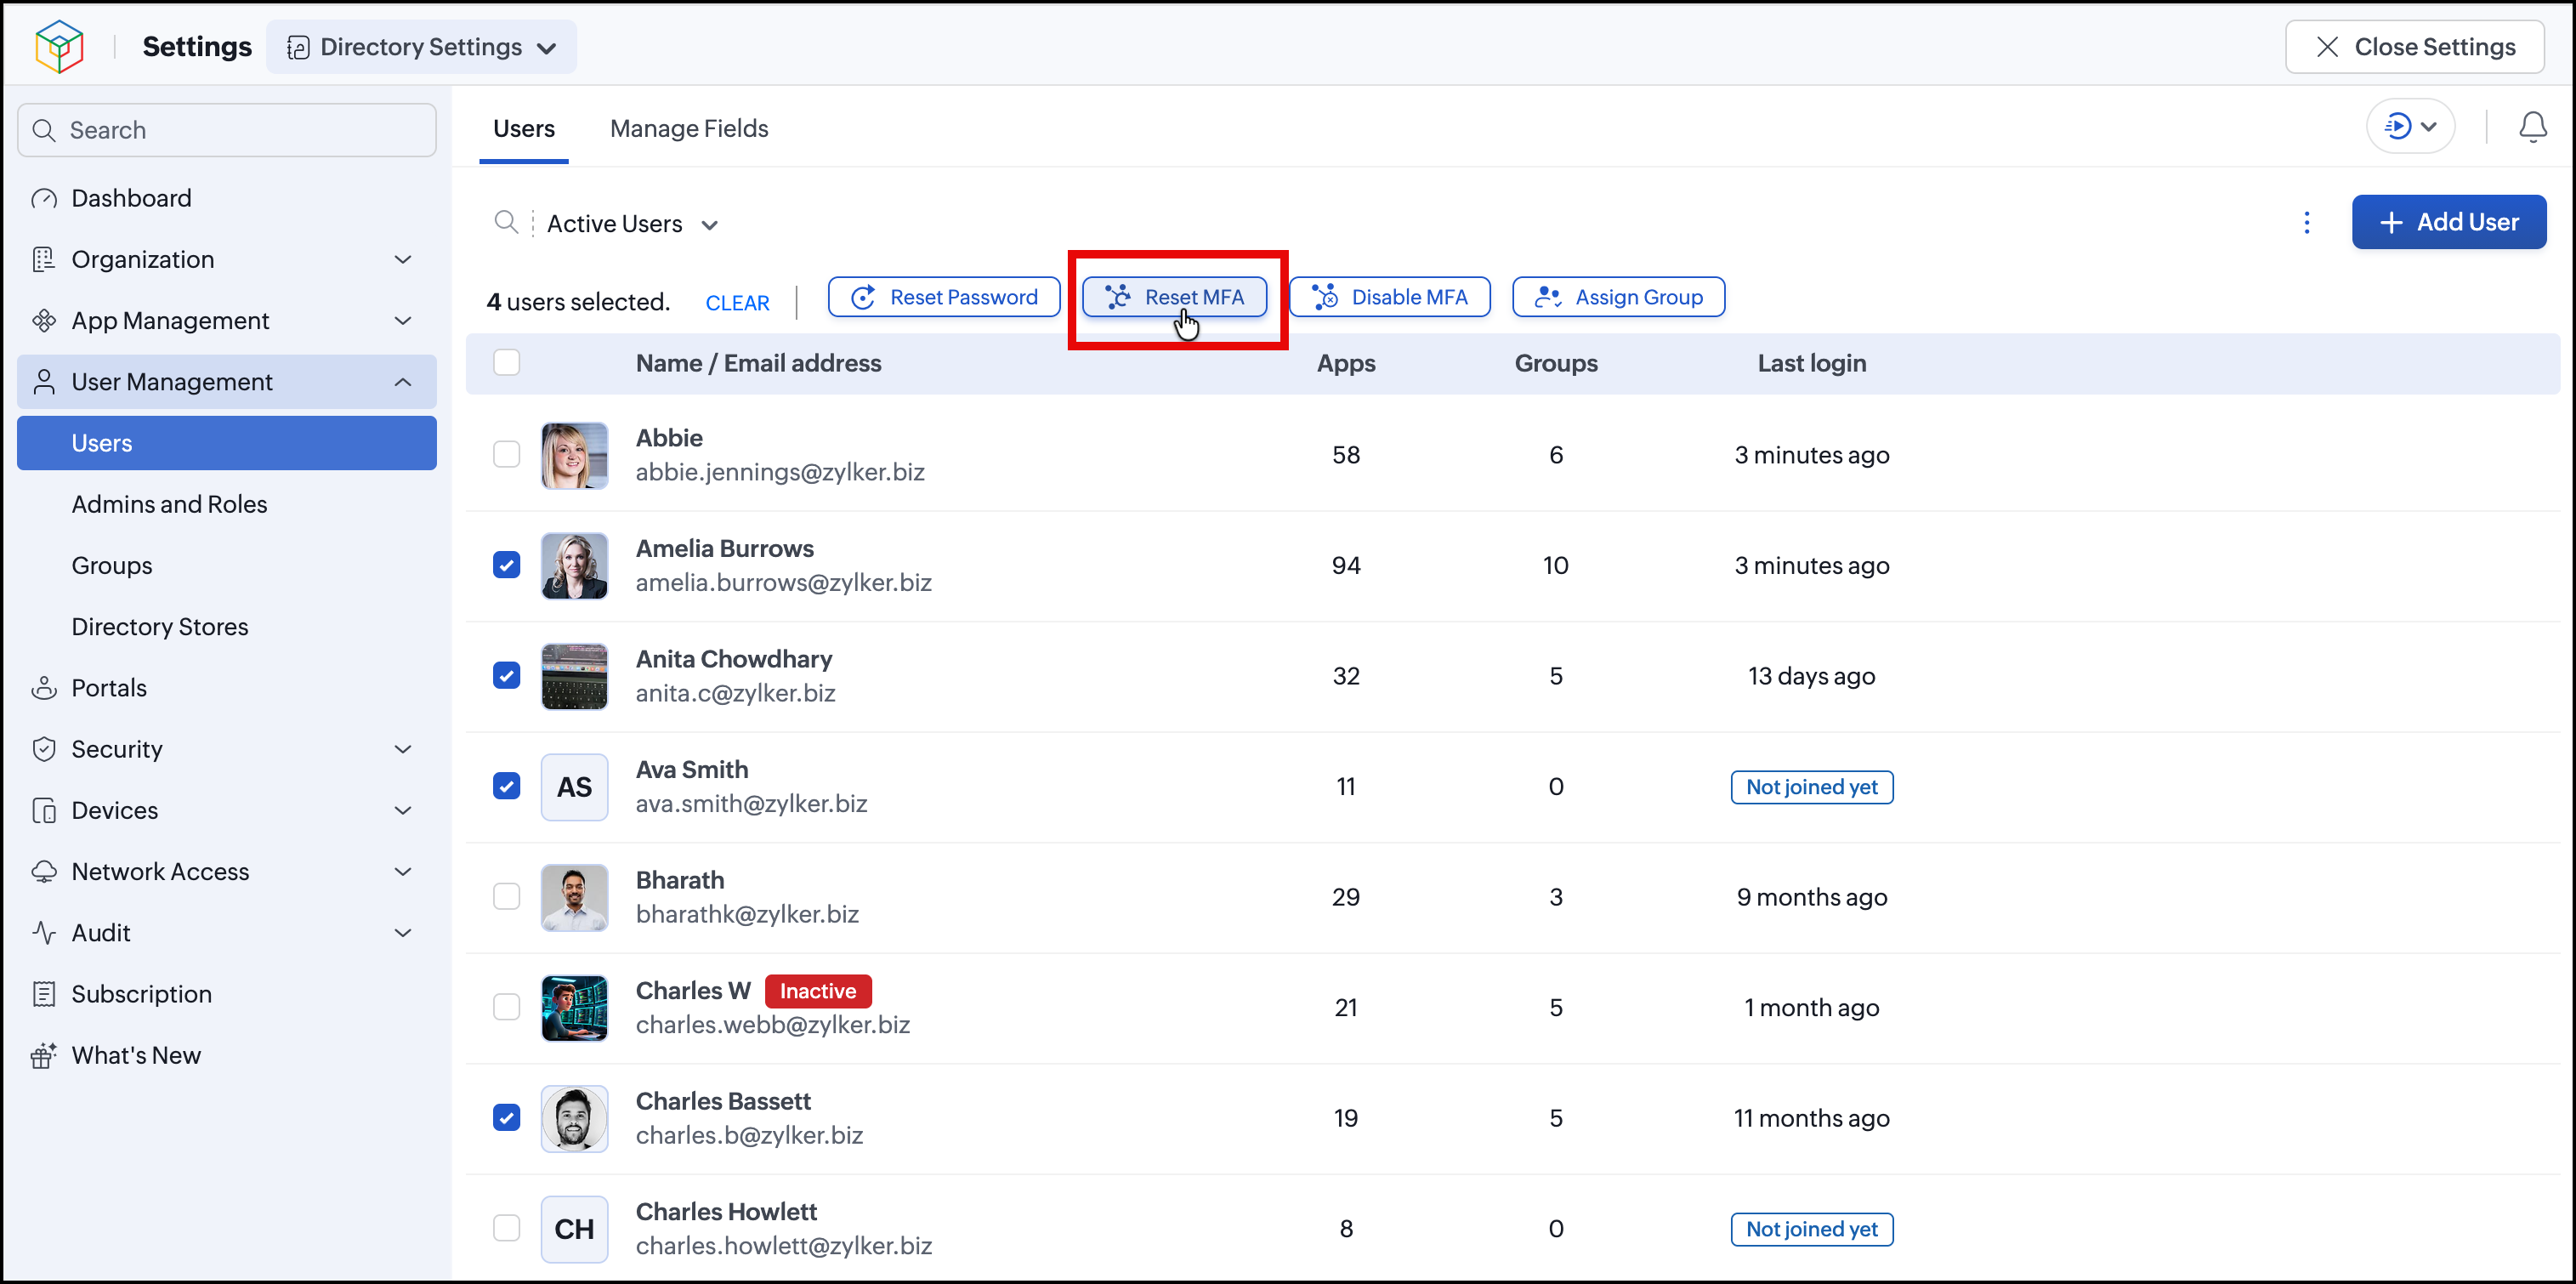The width and height of the screenshot is (2576, 1284).
Task: Click Ava Smith's AS initials avatar
Action: point(574,786)
